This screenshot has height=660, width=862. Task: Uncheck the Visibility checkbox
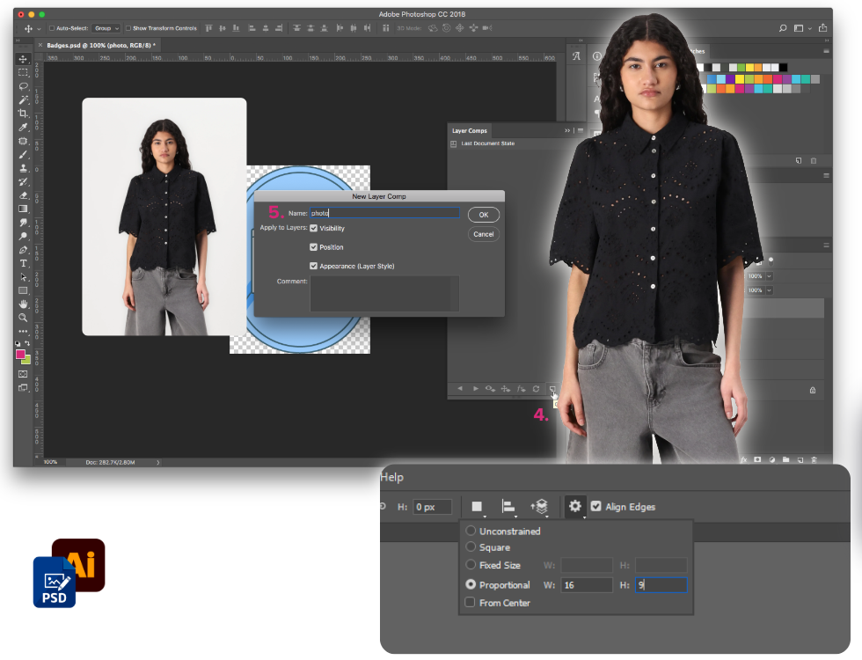(313, 228)
